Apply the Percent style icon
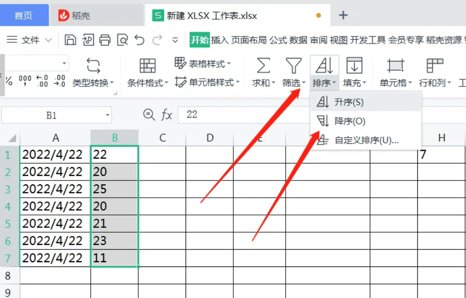The height and width of the screenshot is (298, 466). (8, 80)
